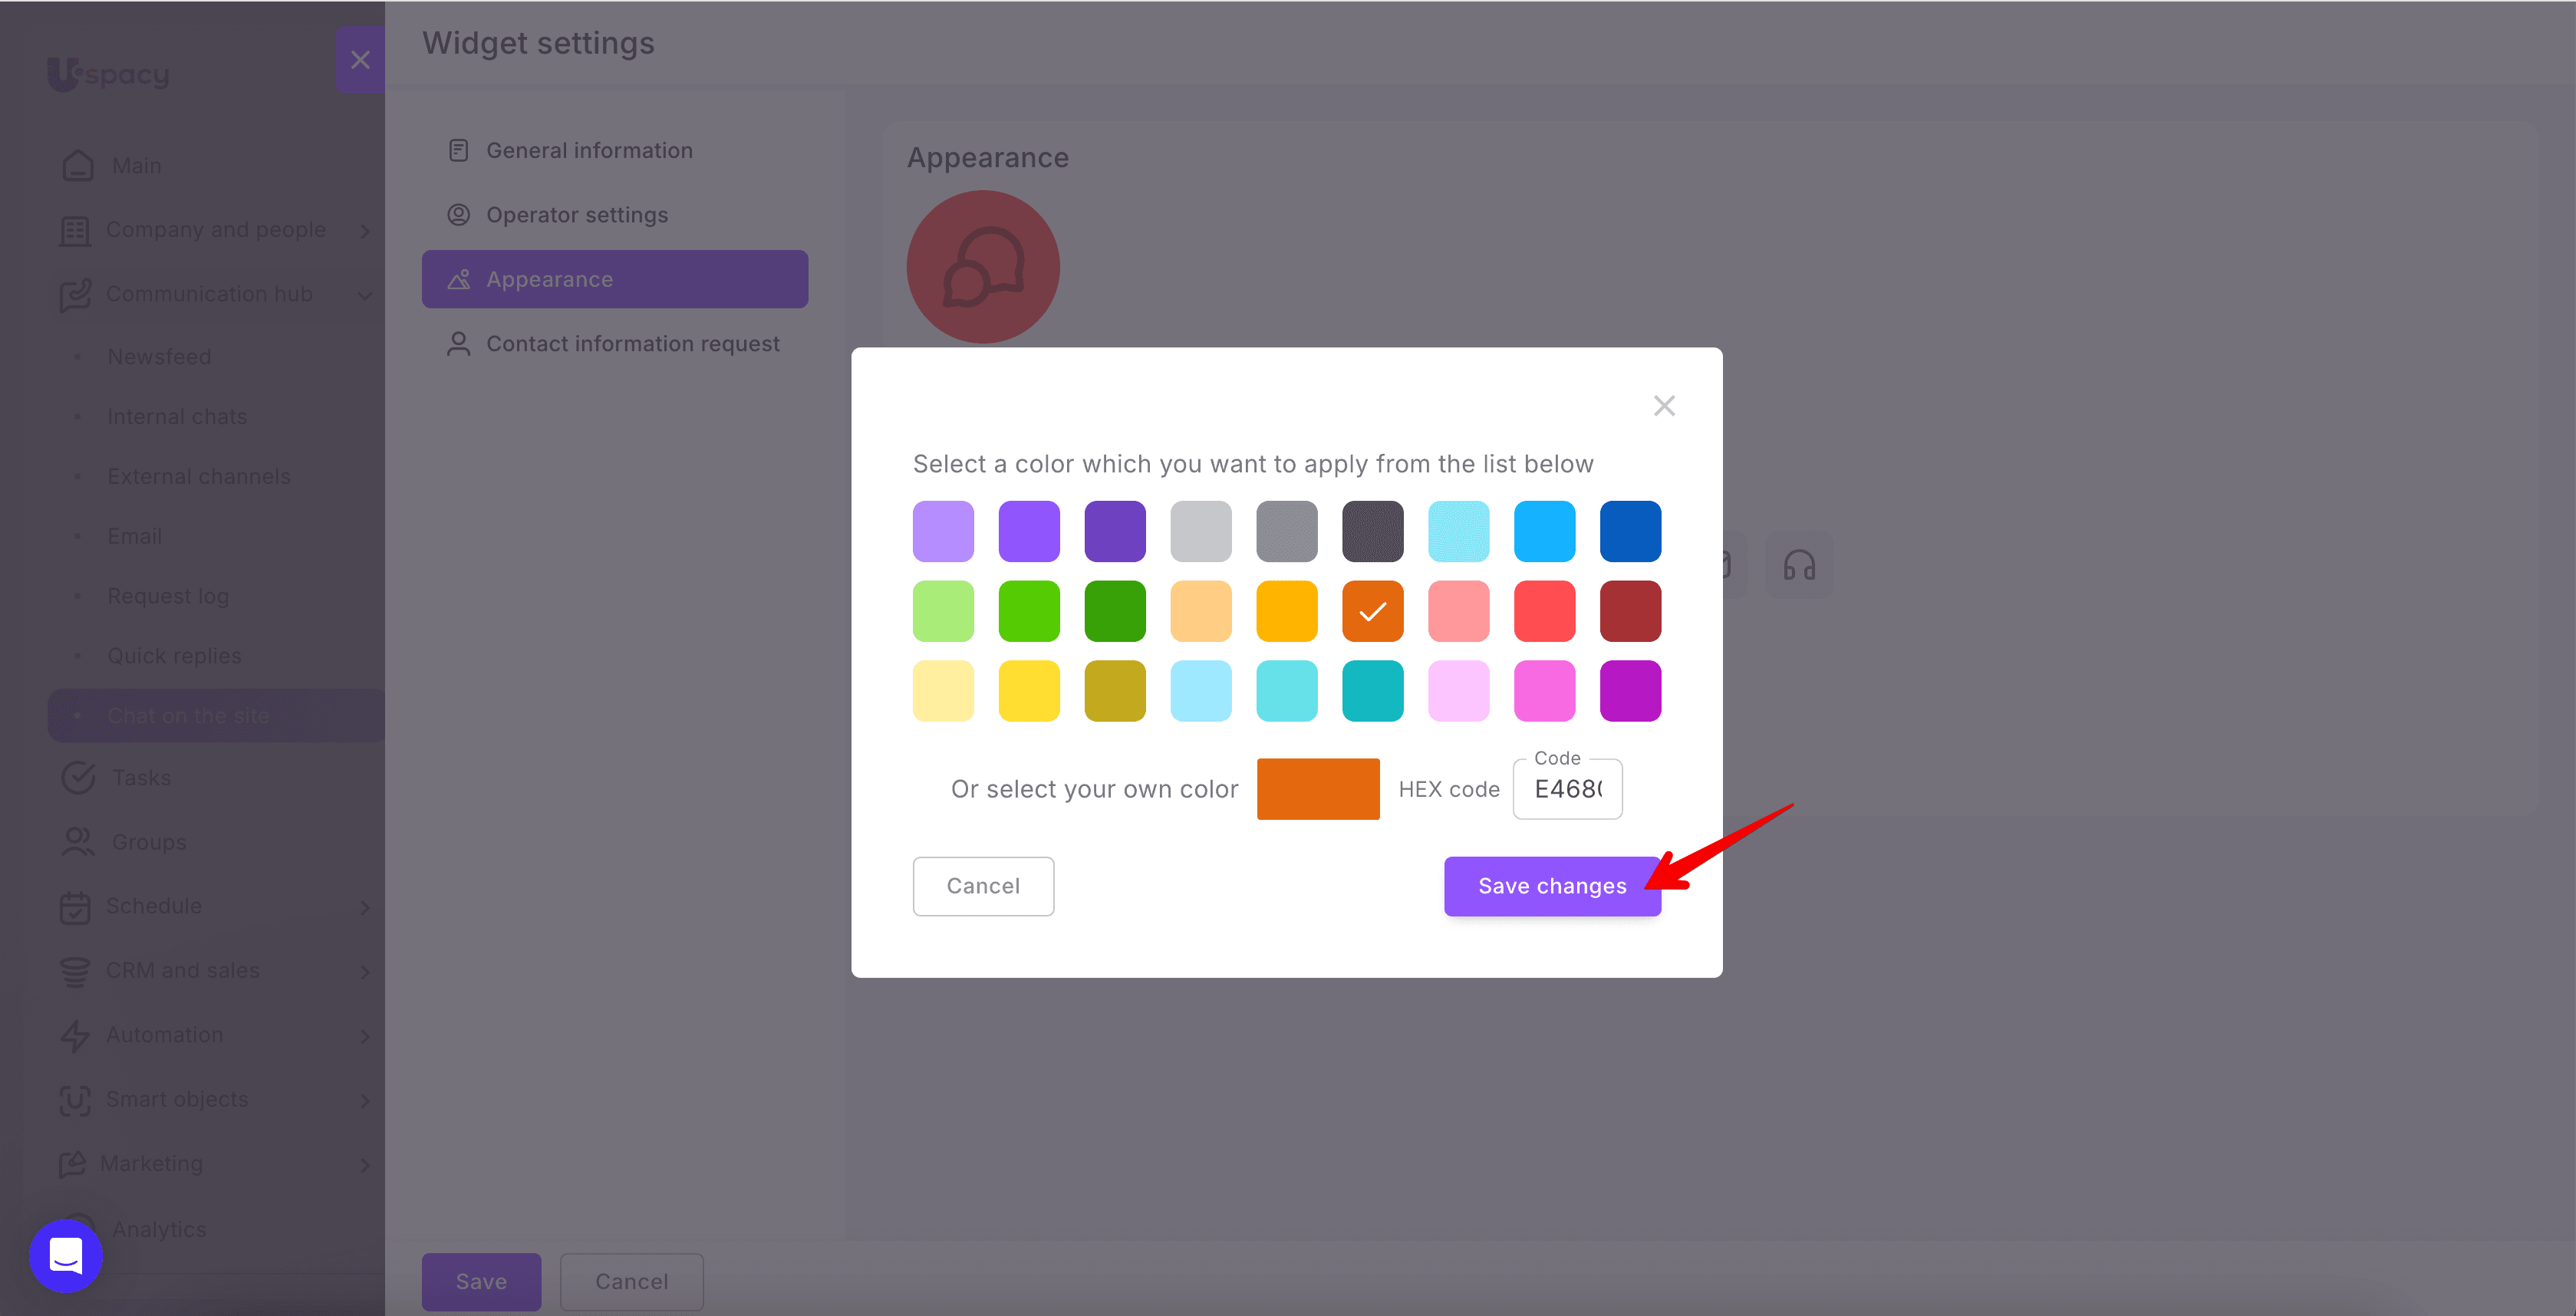Click the Groups people icon
Screen dimensions: 2576x1316
tap(77, 842)
